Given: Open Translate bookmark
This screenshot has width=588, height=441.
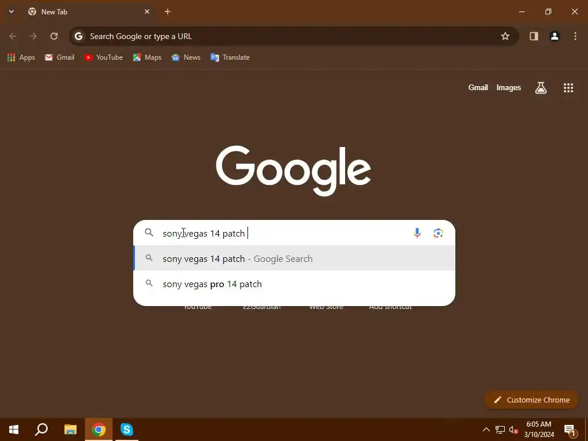Looking at the screenshot, I should (230, 57).
